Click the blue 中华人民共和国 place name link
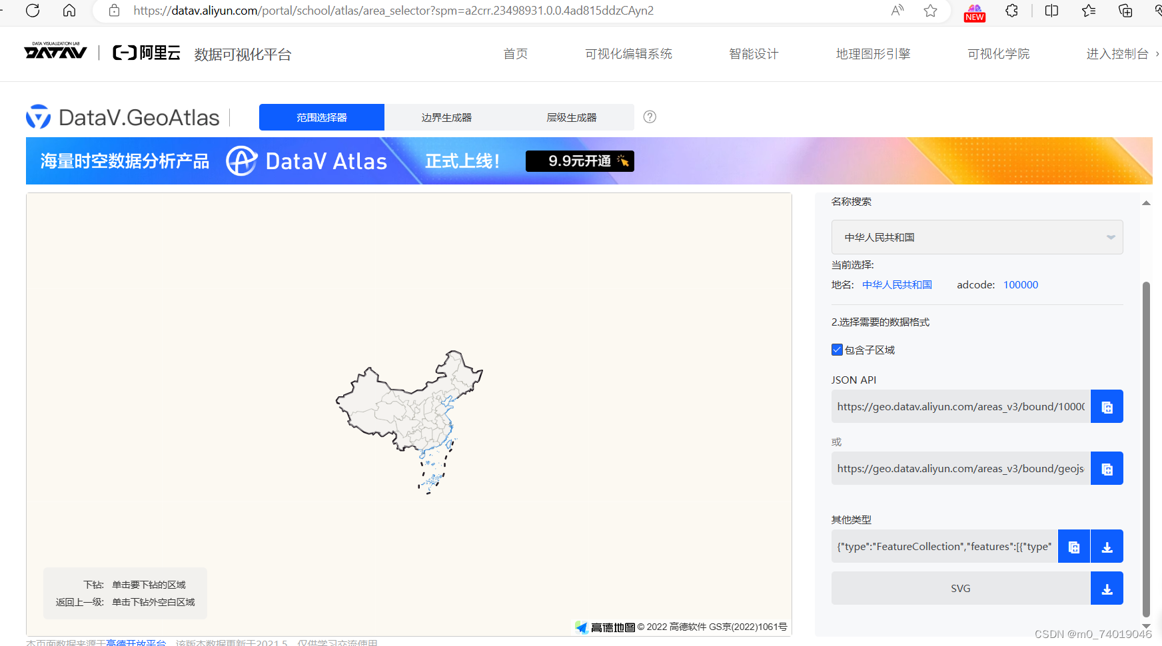This screenshot has width=1162, height=646. click(897, 284)
